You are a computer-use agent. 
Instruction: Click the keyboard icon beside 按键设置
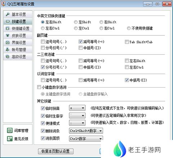[8, 21]
